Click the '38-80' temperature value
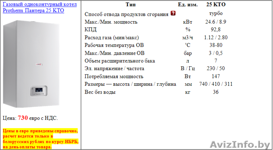The image size is (273, 150). point(216,45)
